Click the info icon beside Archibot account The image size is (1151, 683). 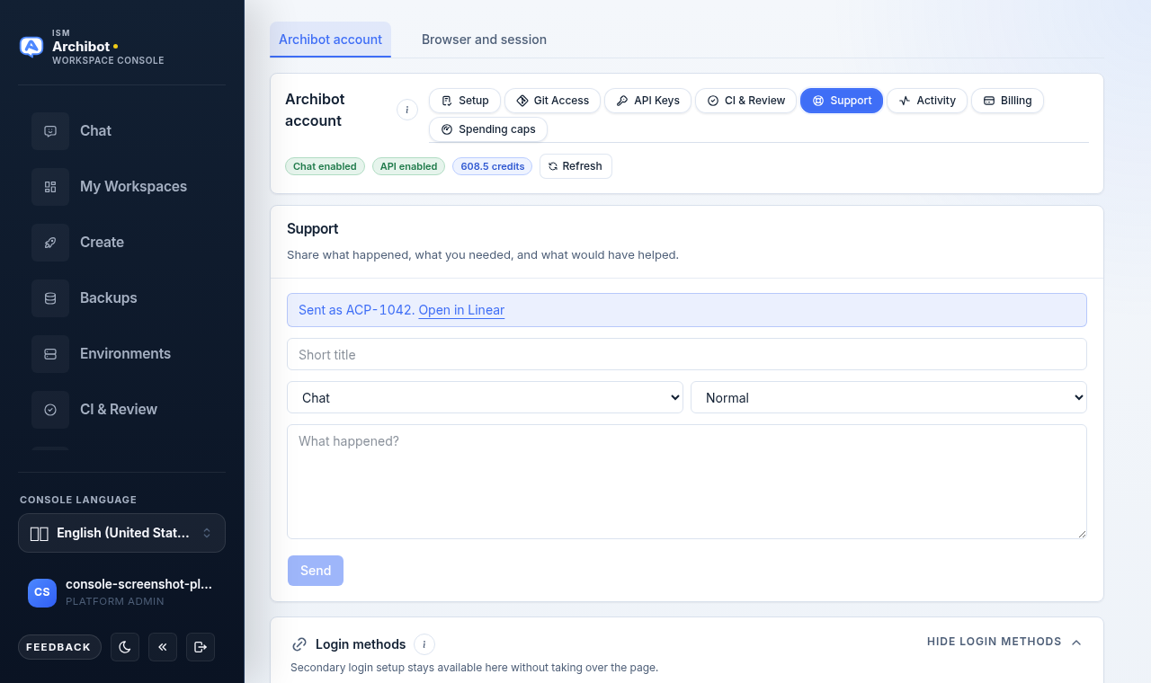407,110
